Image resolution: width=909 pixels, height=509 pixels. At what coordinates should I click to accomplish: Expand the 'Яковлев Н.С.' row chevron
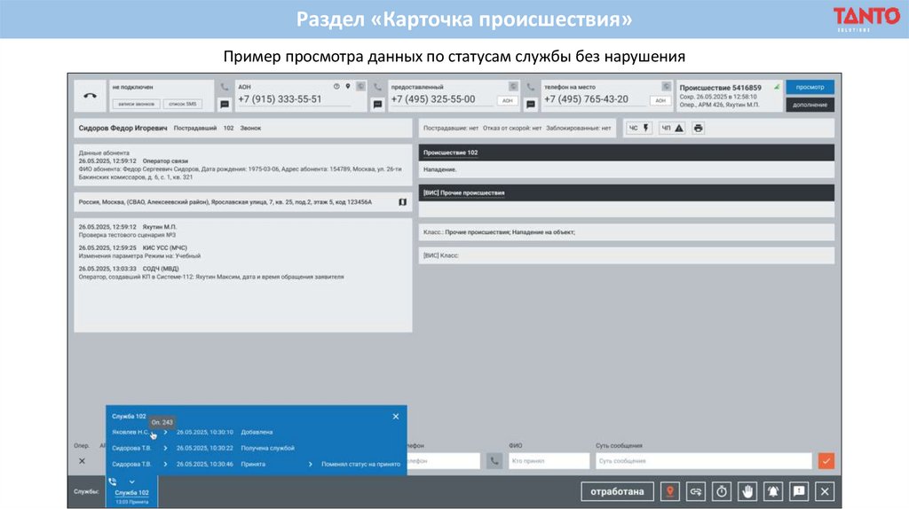(x=165, y=432)
